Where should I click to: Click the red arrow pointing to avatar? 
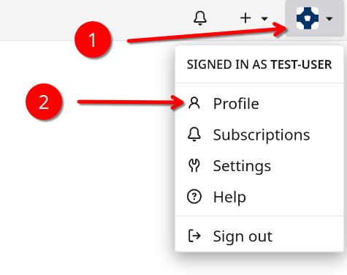click(207, 33)
